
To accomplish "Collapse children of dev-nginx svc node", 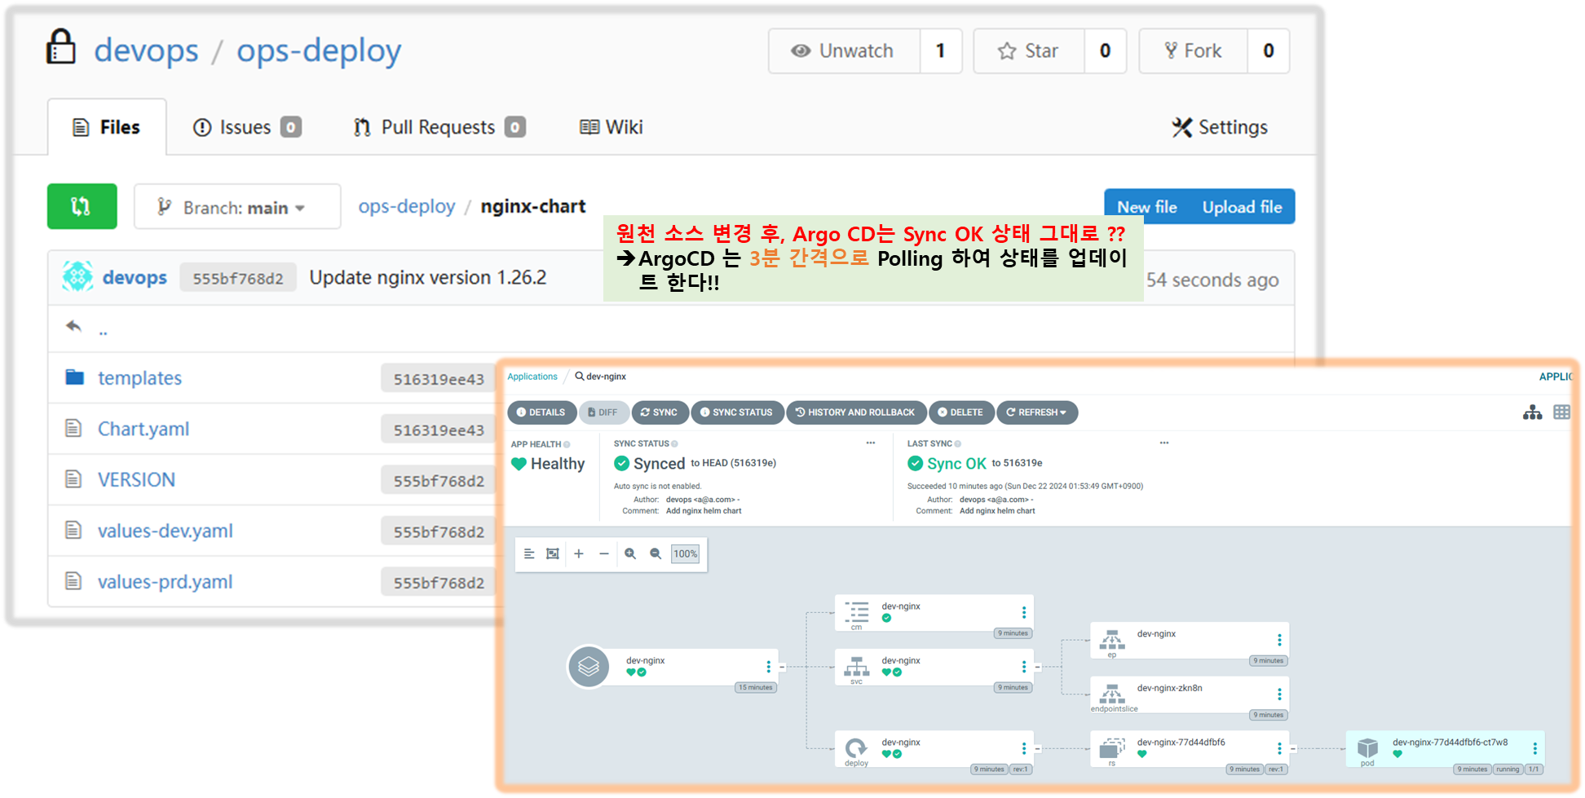I will 1038,667.
